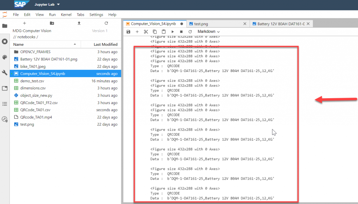Close the test.png tab

point(245,24)
